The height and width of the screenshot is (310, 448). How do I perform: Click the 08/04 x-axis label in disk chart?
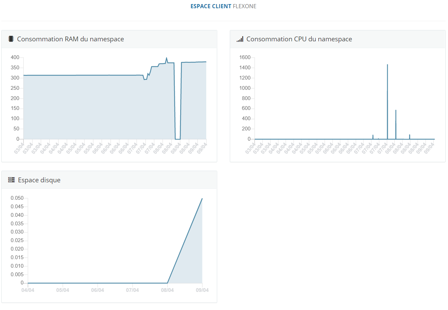[168, 290]
